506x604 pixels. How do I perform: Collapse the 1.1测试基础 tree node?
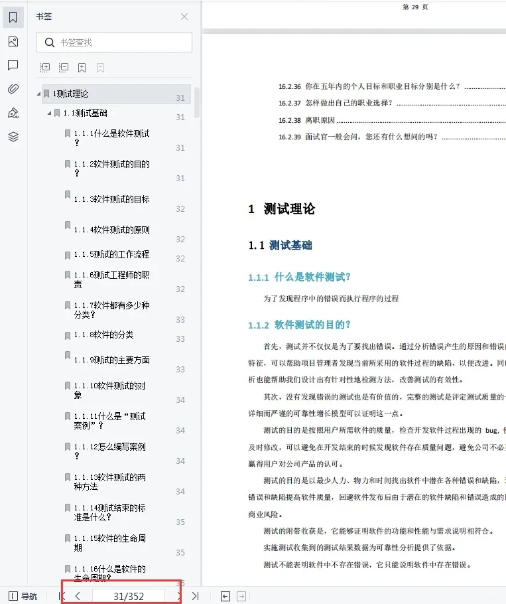click(49, 113)
